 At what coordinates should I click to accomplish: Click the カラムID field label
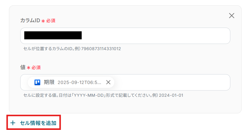(x=30, y=20)
